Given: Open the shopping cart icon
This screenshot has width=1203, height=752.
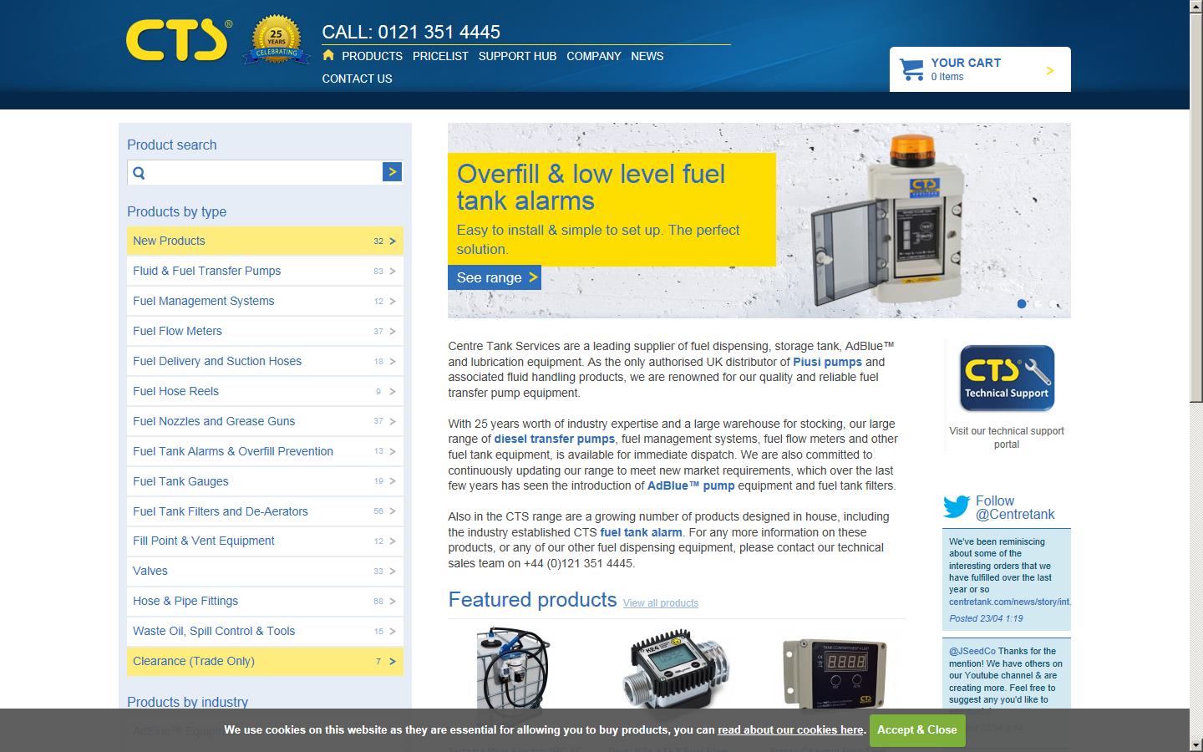Looking at the screenshot, I should coord(911,69).
